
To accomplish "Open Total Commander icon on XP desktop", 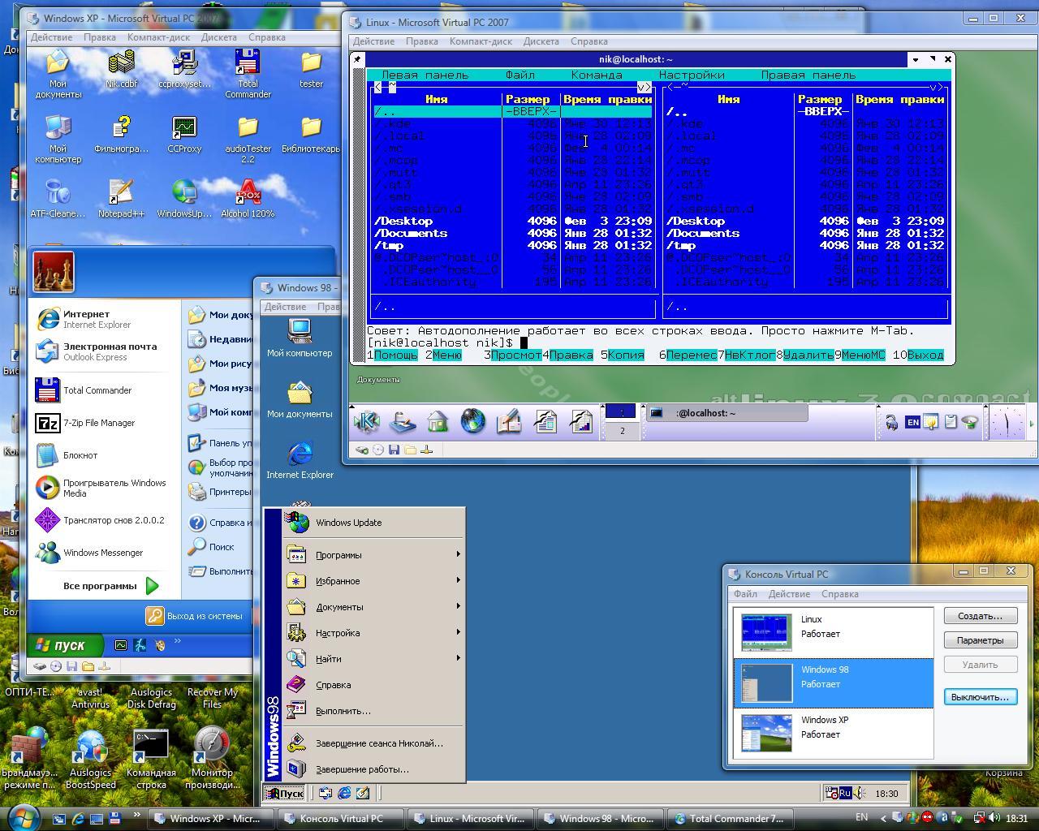I will 248,73.
